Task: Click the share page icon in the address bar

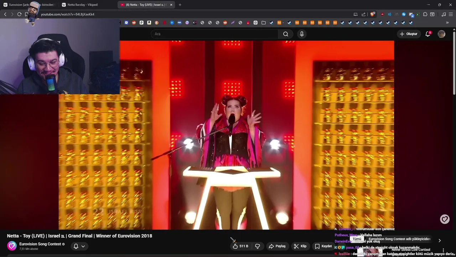Action: pyautogui.click(x=363, y=14)
